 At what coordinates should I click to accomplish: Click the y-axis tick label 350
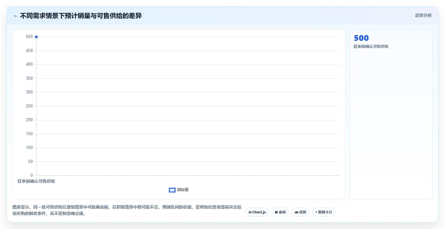[29, 78]
